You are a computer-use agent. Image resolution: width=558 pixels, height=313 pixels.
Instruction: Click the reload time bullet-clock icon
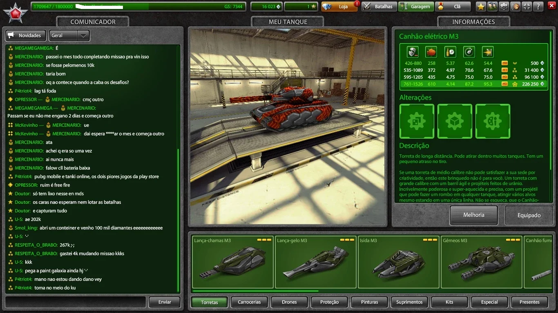(450, 52)
